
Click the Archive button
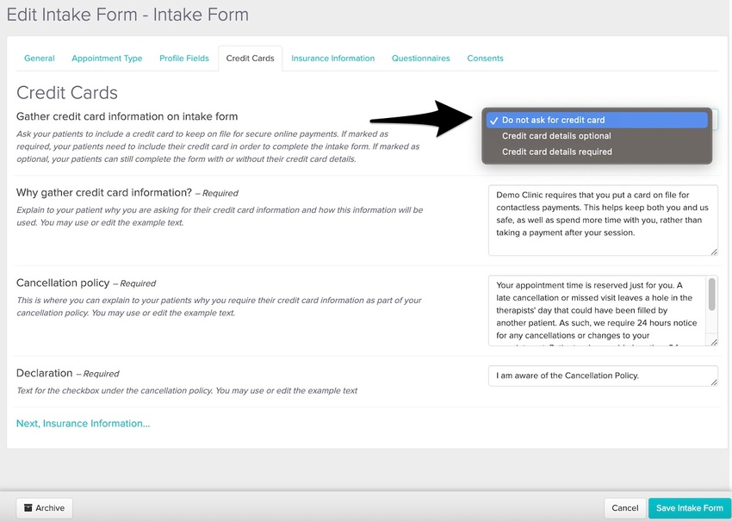click(44, 507)
